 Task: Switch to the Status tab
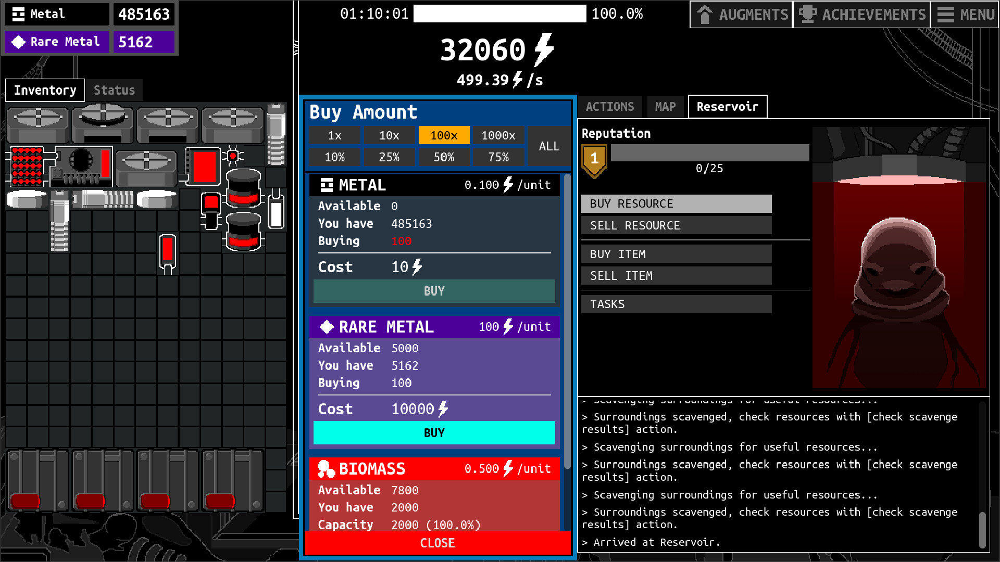[x=114, y=90]
